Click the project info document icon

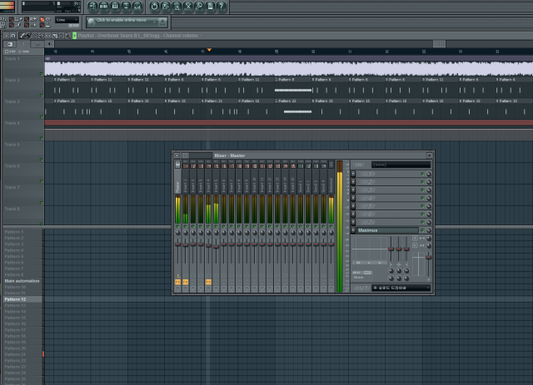[x=210, y=7]
